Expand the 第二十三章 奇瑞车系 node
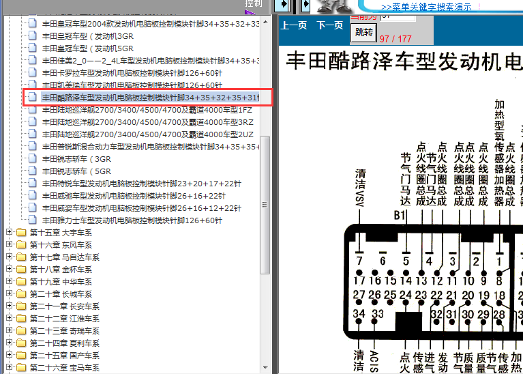The width and height of the screenshot is (523, 374). point(10,330)
